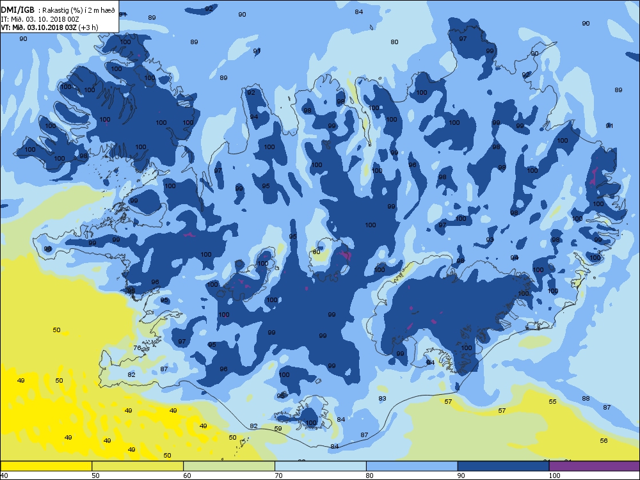Click the humidity value 59 near the southern island
Image resolution: width=640 pixels, height=480 pixels.
[x=278, y=429]
